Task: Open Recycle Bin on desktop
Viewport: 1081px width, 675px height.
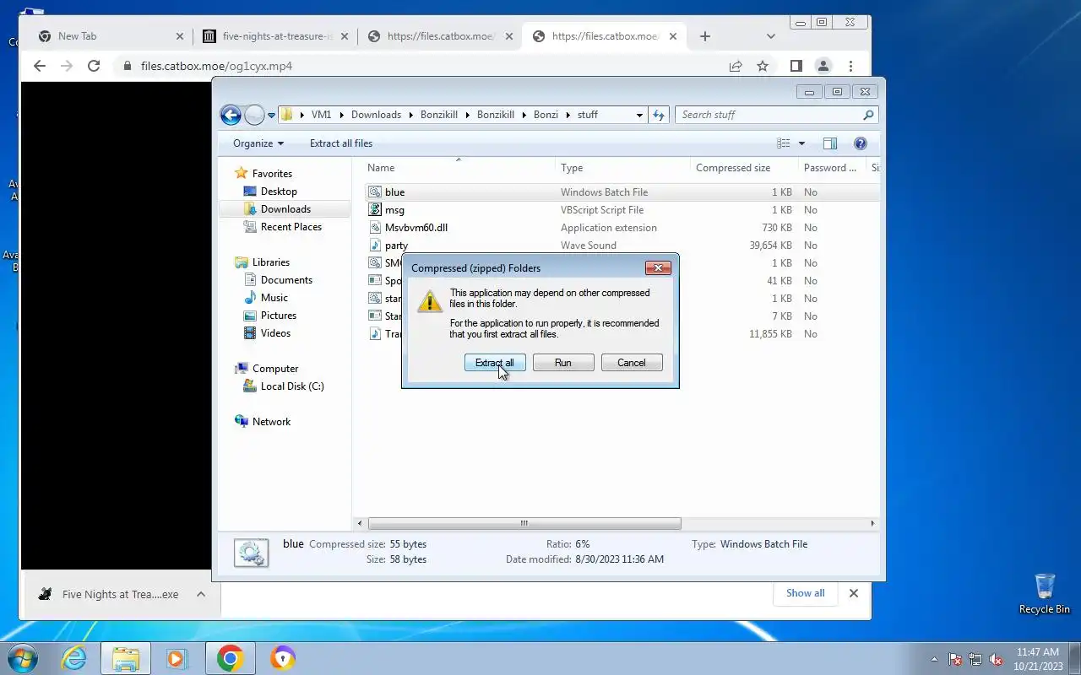Action: click(x=1045, y=593)
